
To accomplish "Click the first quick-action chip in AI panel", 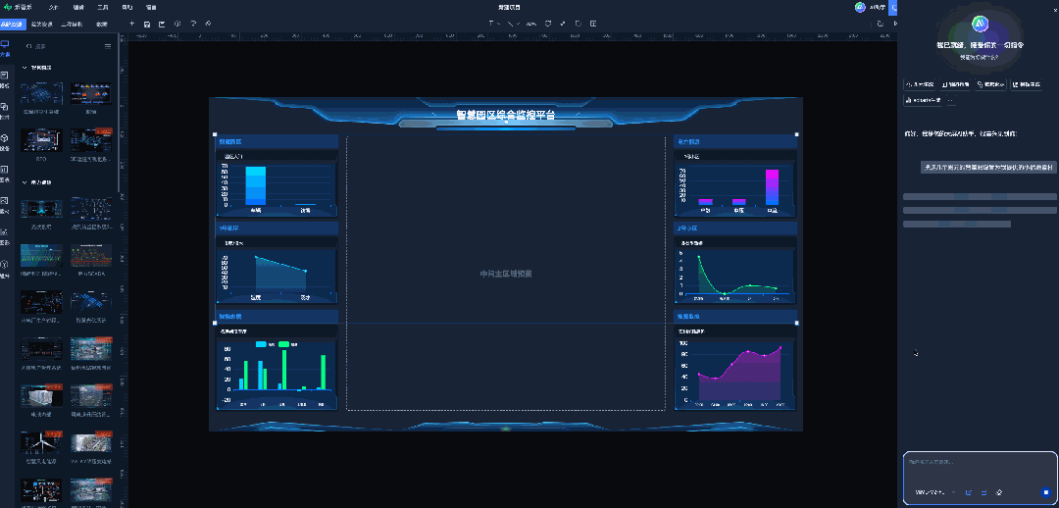I will point(920,84).
